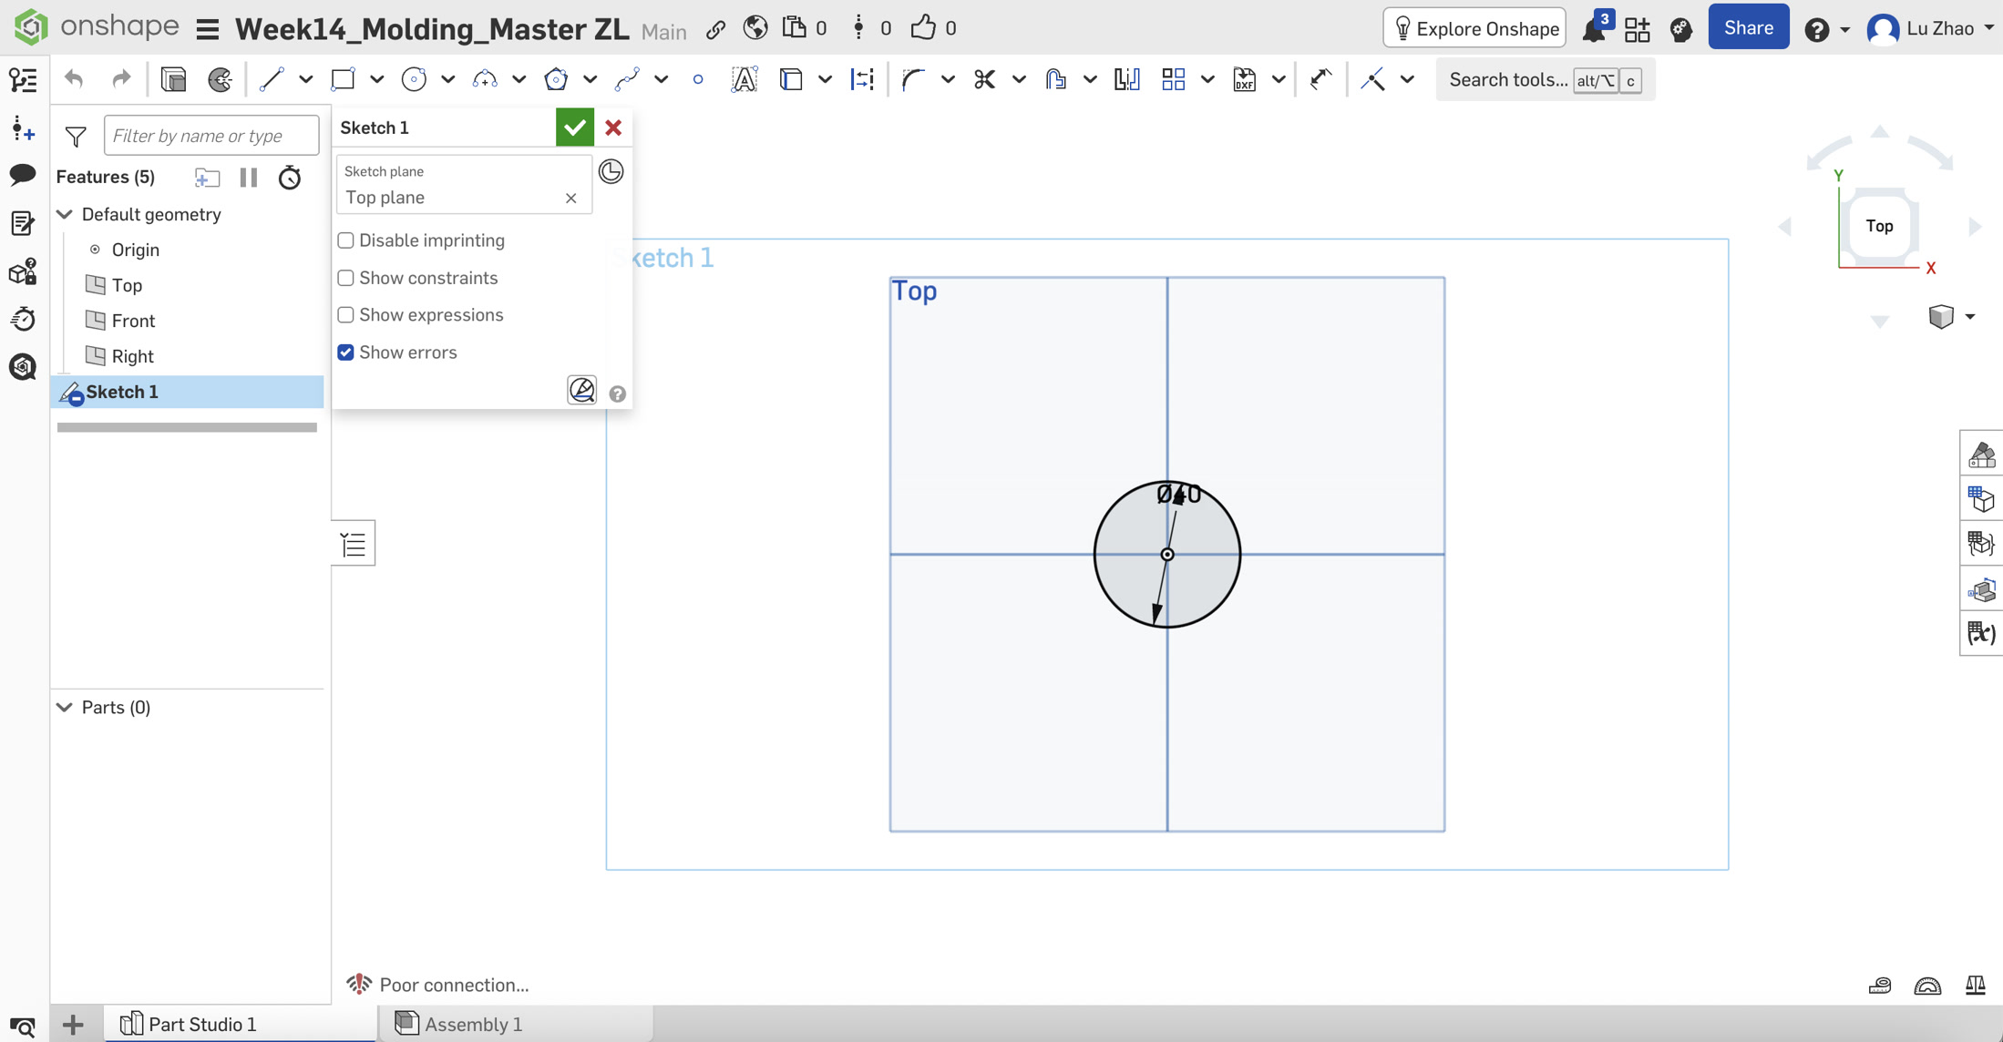The width and height of the screenshot is (2003, 1042).
Task: Select the Line sketch tool
Action: pos(272,80)
